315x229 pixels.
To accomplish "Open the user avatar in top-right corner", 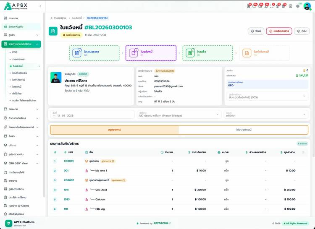I will point(307,6).
